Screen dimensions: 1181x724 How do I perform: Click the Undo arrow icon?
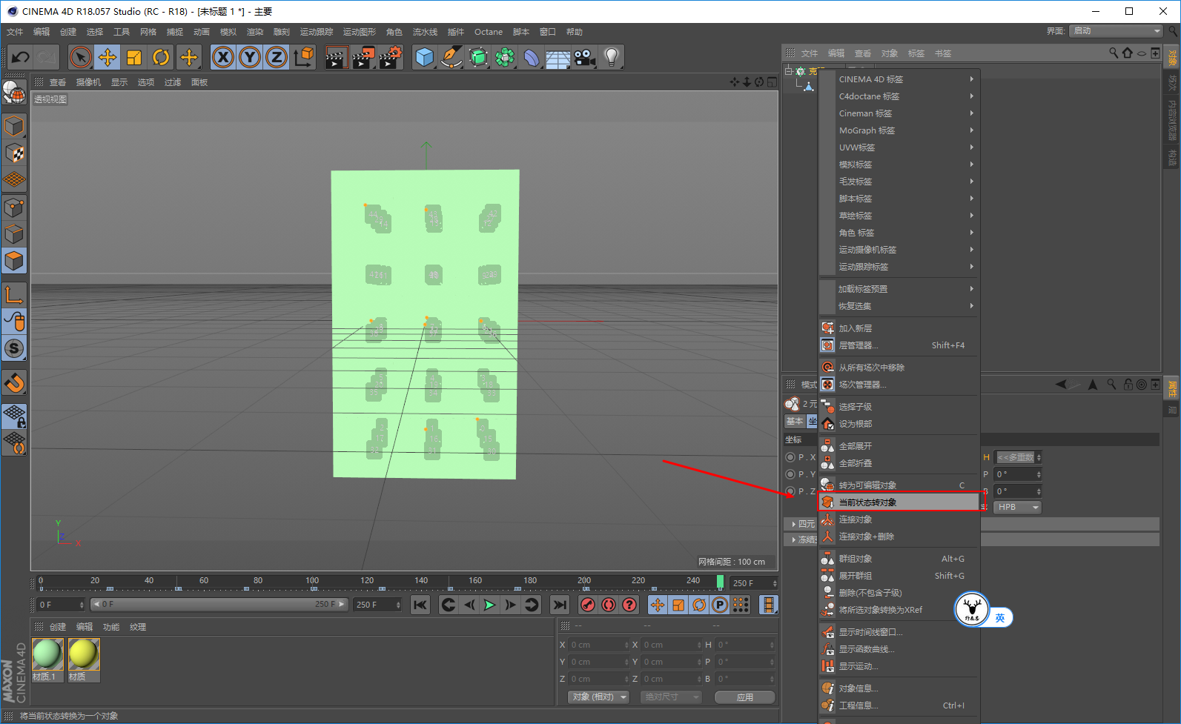tap(21, 57)
